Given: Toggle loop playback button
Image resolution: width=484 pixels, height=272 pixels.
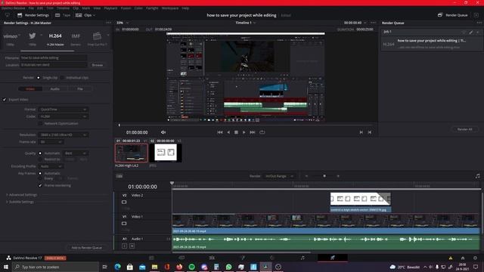Looking at the screenshot, I should 262,132.
